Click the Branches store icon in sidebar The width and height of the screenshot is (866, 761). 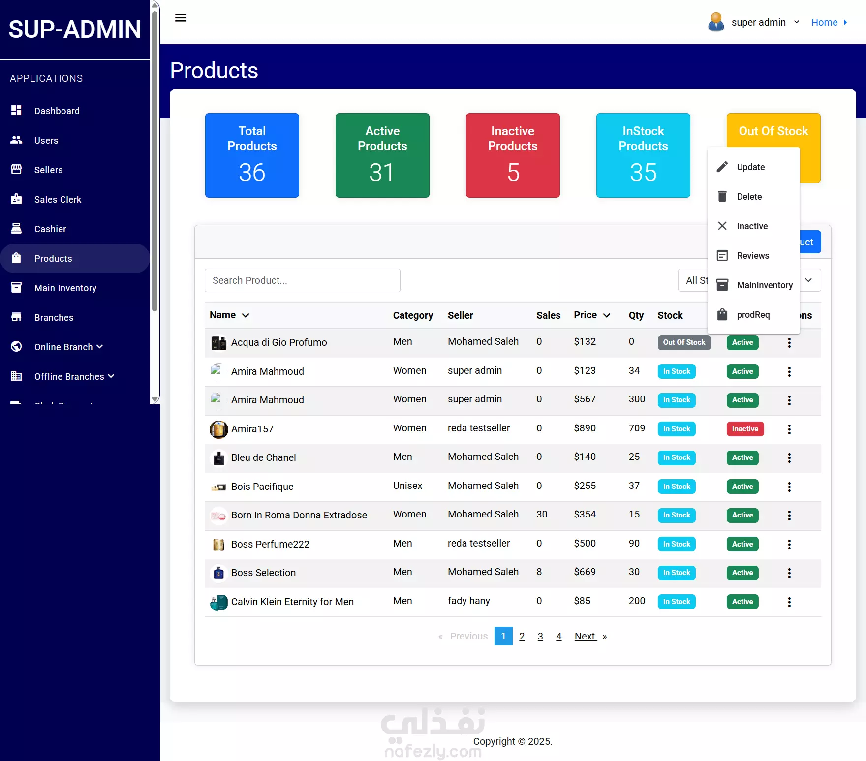(x=16, y=317)
